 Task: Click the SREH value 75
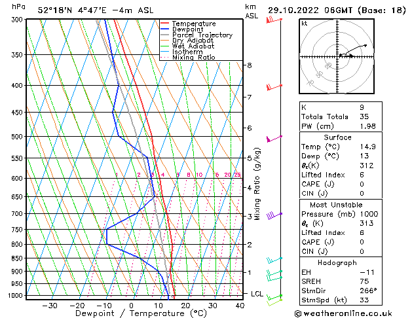(364, 281)
